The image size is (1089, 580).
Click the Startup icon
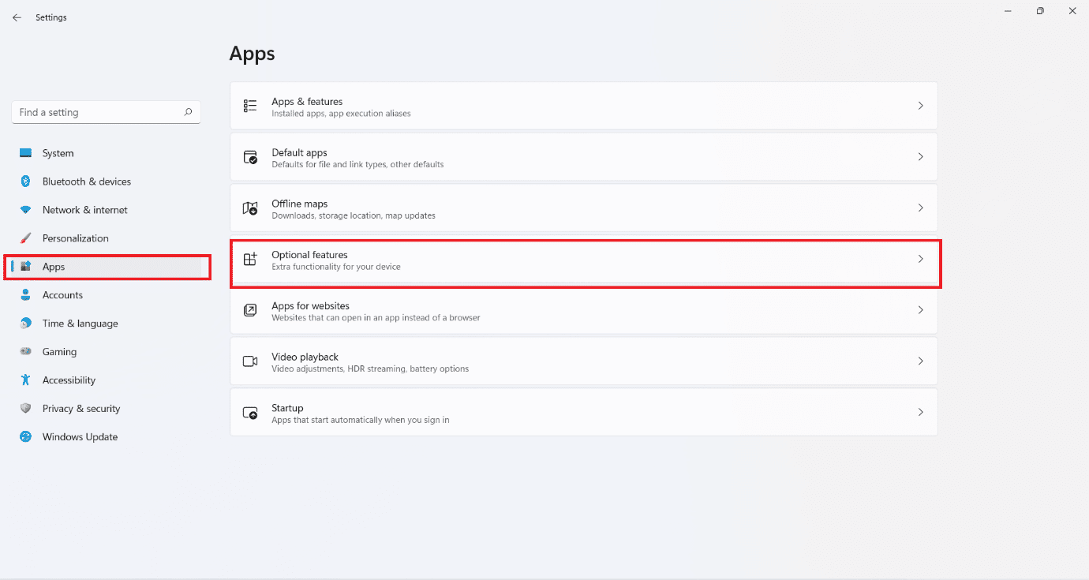250,413
